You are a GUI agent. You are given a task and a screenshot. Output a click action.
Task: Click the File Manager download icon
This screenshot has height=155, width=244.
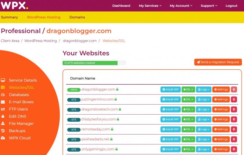click(x=3, y=123)
